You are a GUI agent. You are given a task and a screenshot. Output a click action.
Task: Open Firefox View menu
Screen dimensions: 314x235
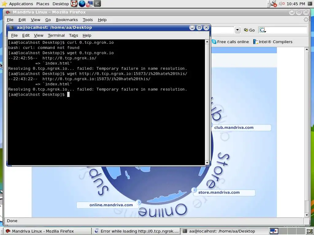coord(36,20)
